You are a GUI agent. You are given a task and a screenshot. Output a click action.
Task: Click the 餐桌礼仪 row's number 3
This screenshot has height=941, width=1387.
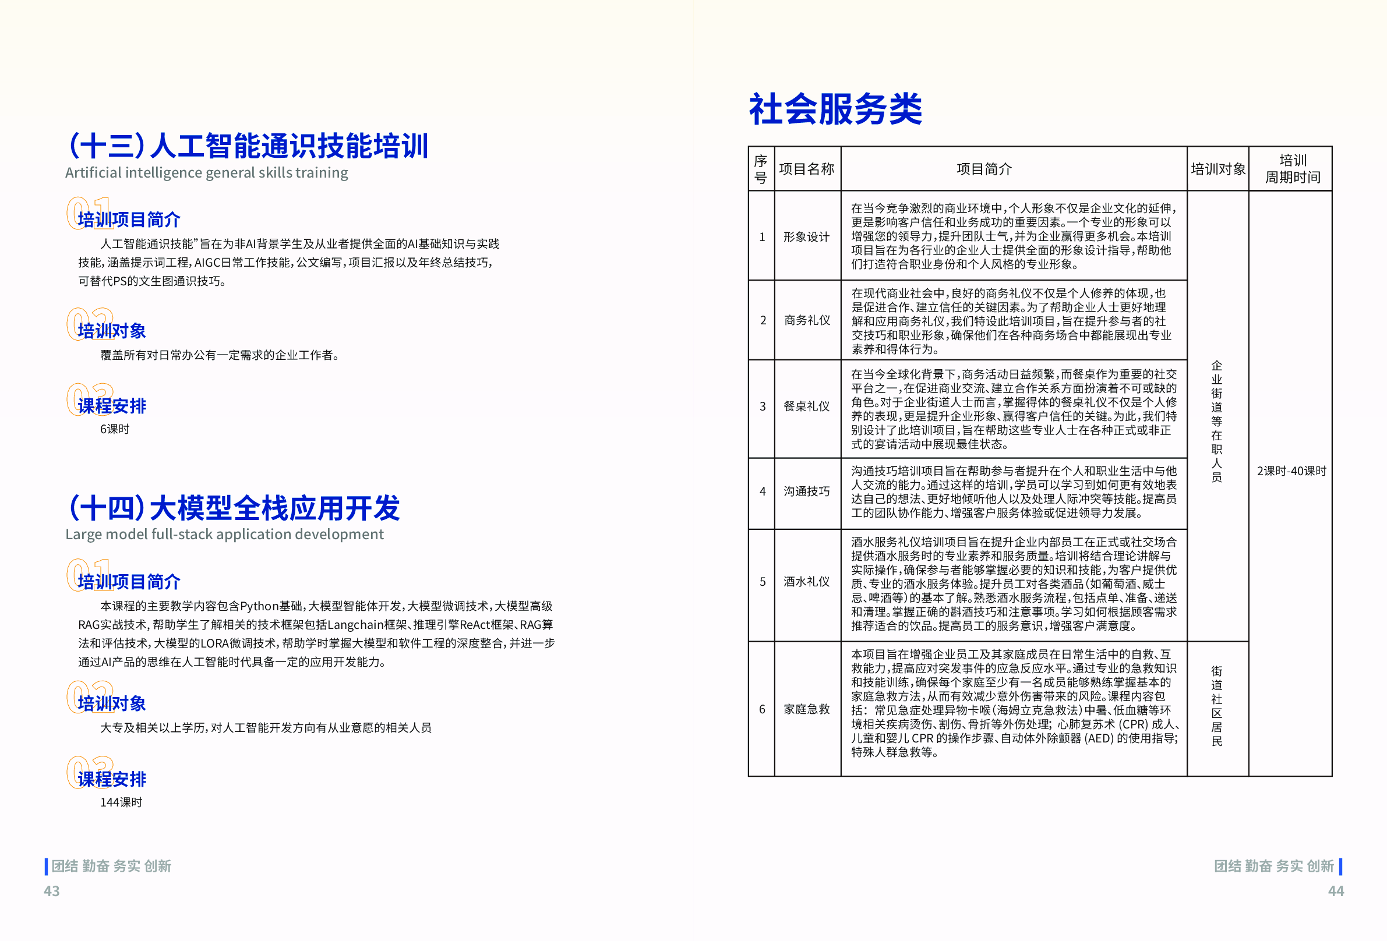point(762,406)
